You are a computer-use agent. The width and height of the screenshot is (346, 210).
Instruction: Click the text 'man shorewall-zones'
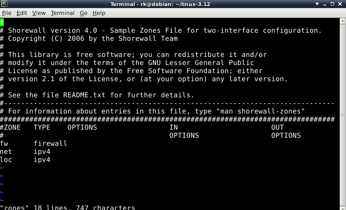click(x=260, y=111)
